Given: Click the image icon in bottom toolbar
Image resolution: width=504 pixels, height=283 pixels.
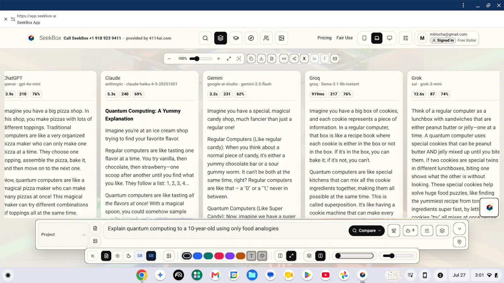Looking at the screenshot, I should 169,256.
